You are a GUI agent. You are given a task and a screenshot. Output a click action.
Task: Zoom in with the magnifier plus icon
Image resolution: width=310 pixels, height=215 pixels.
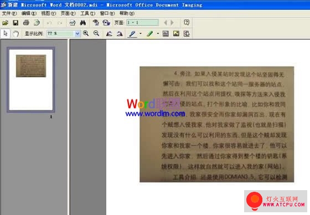point(86,33)
